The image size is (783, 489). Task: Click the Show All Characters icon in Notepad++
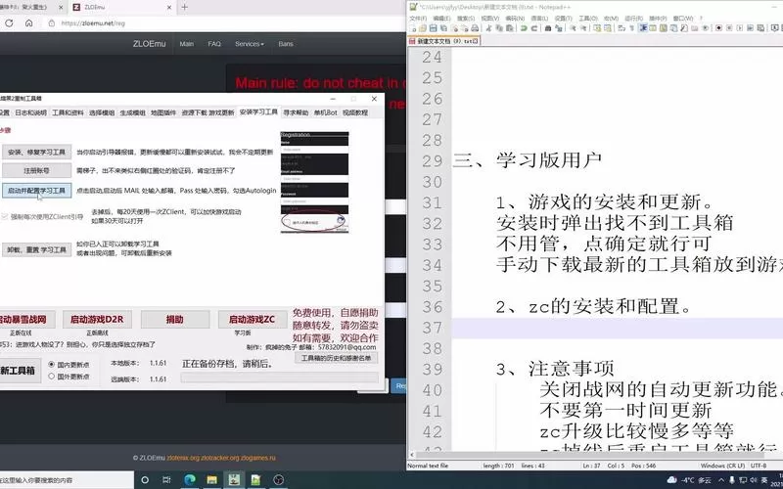click(631, 28)
